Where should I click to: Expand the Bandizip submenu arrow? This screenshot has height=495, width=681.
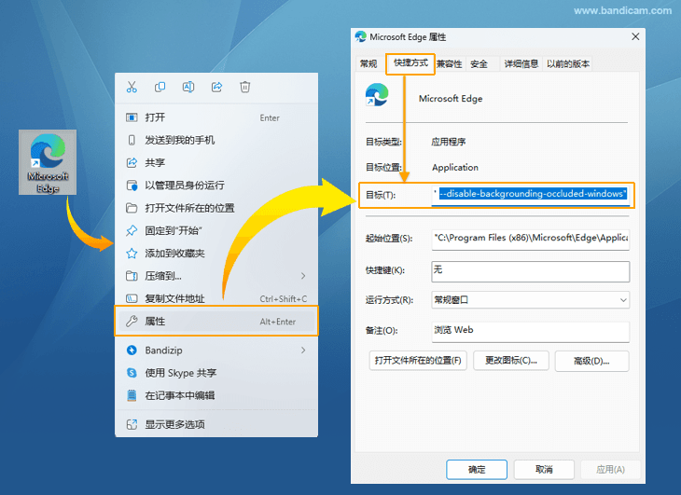(303, 351)
